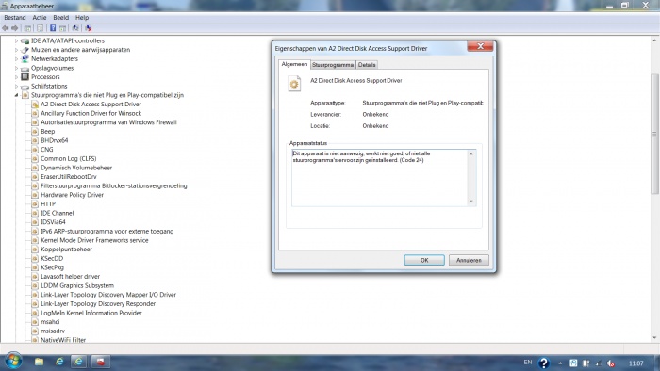Select Dynamisch Volumebeheer entry

point(76,168)
